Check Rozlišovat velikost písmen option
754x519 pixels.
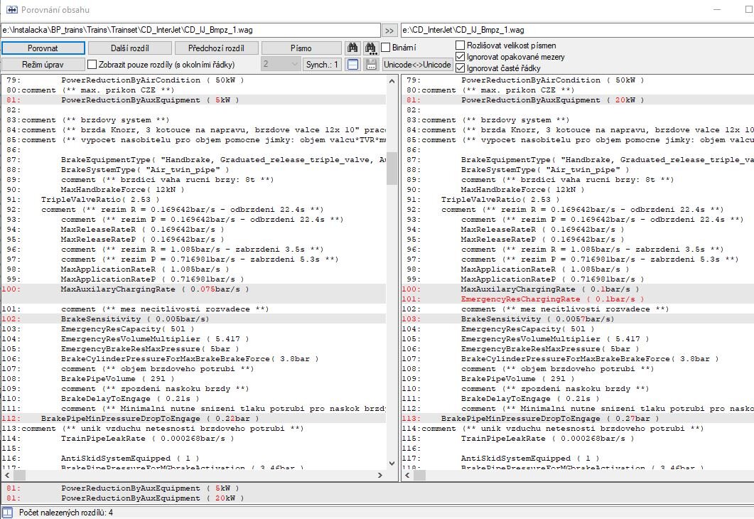click(461, 45)
